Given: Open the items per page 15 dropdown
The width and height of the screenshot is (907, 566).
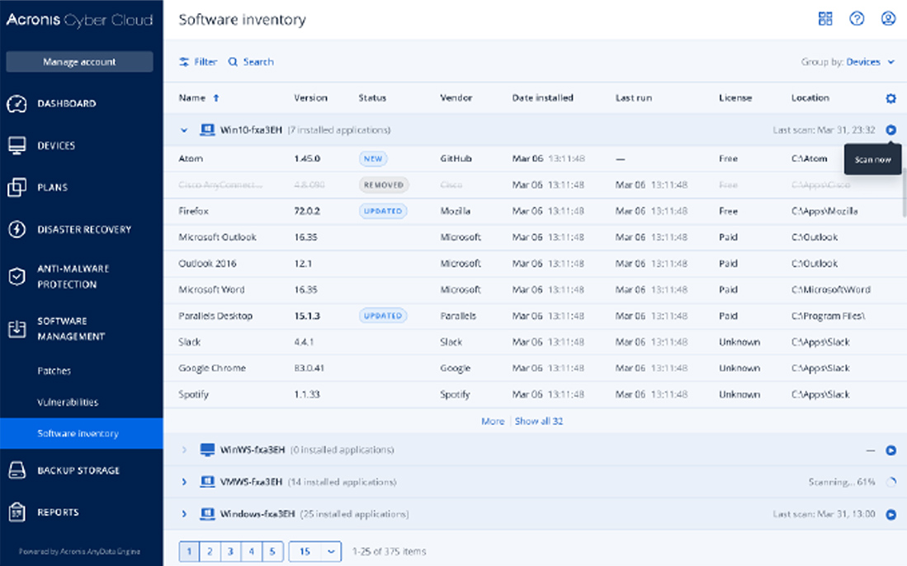Looking at the screenshot, I should coord(314,551).
